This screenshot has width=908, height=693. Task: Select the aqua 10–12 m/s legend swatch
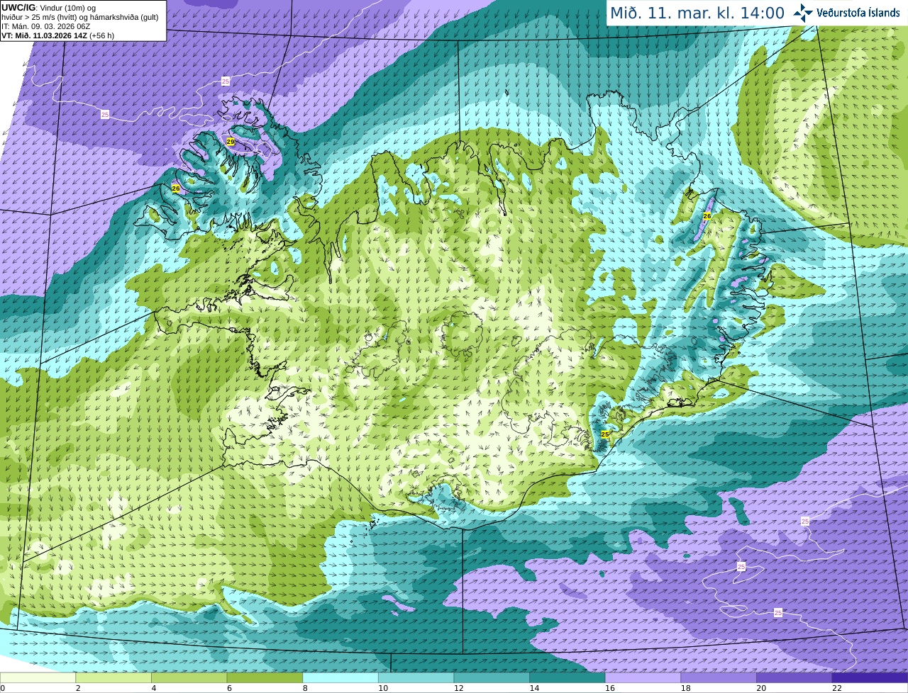(416, 677)
